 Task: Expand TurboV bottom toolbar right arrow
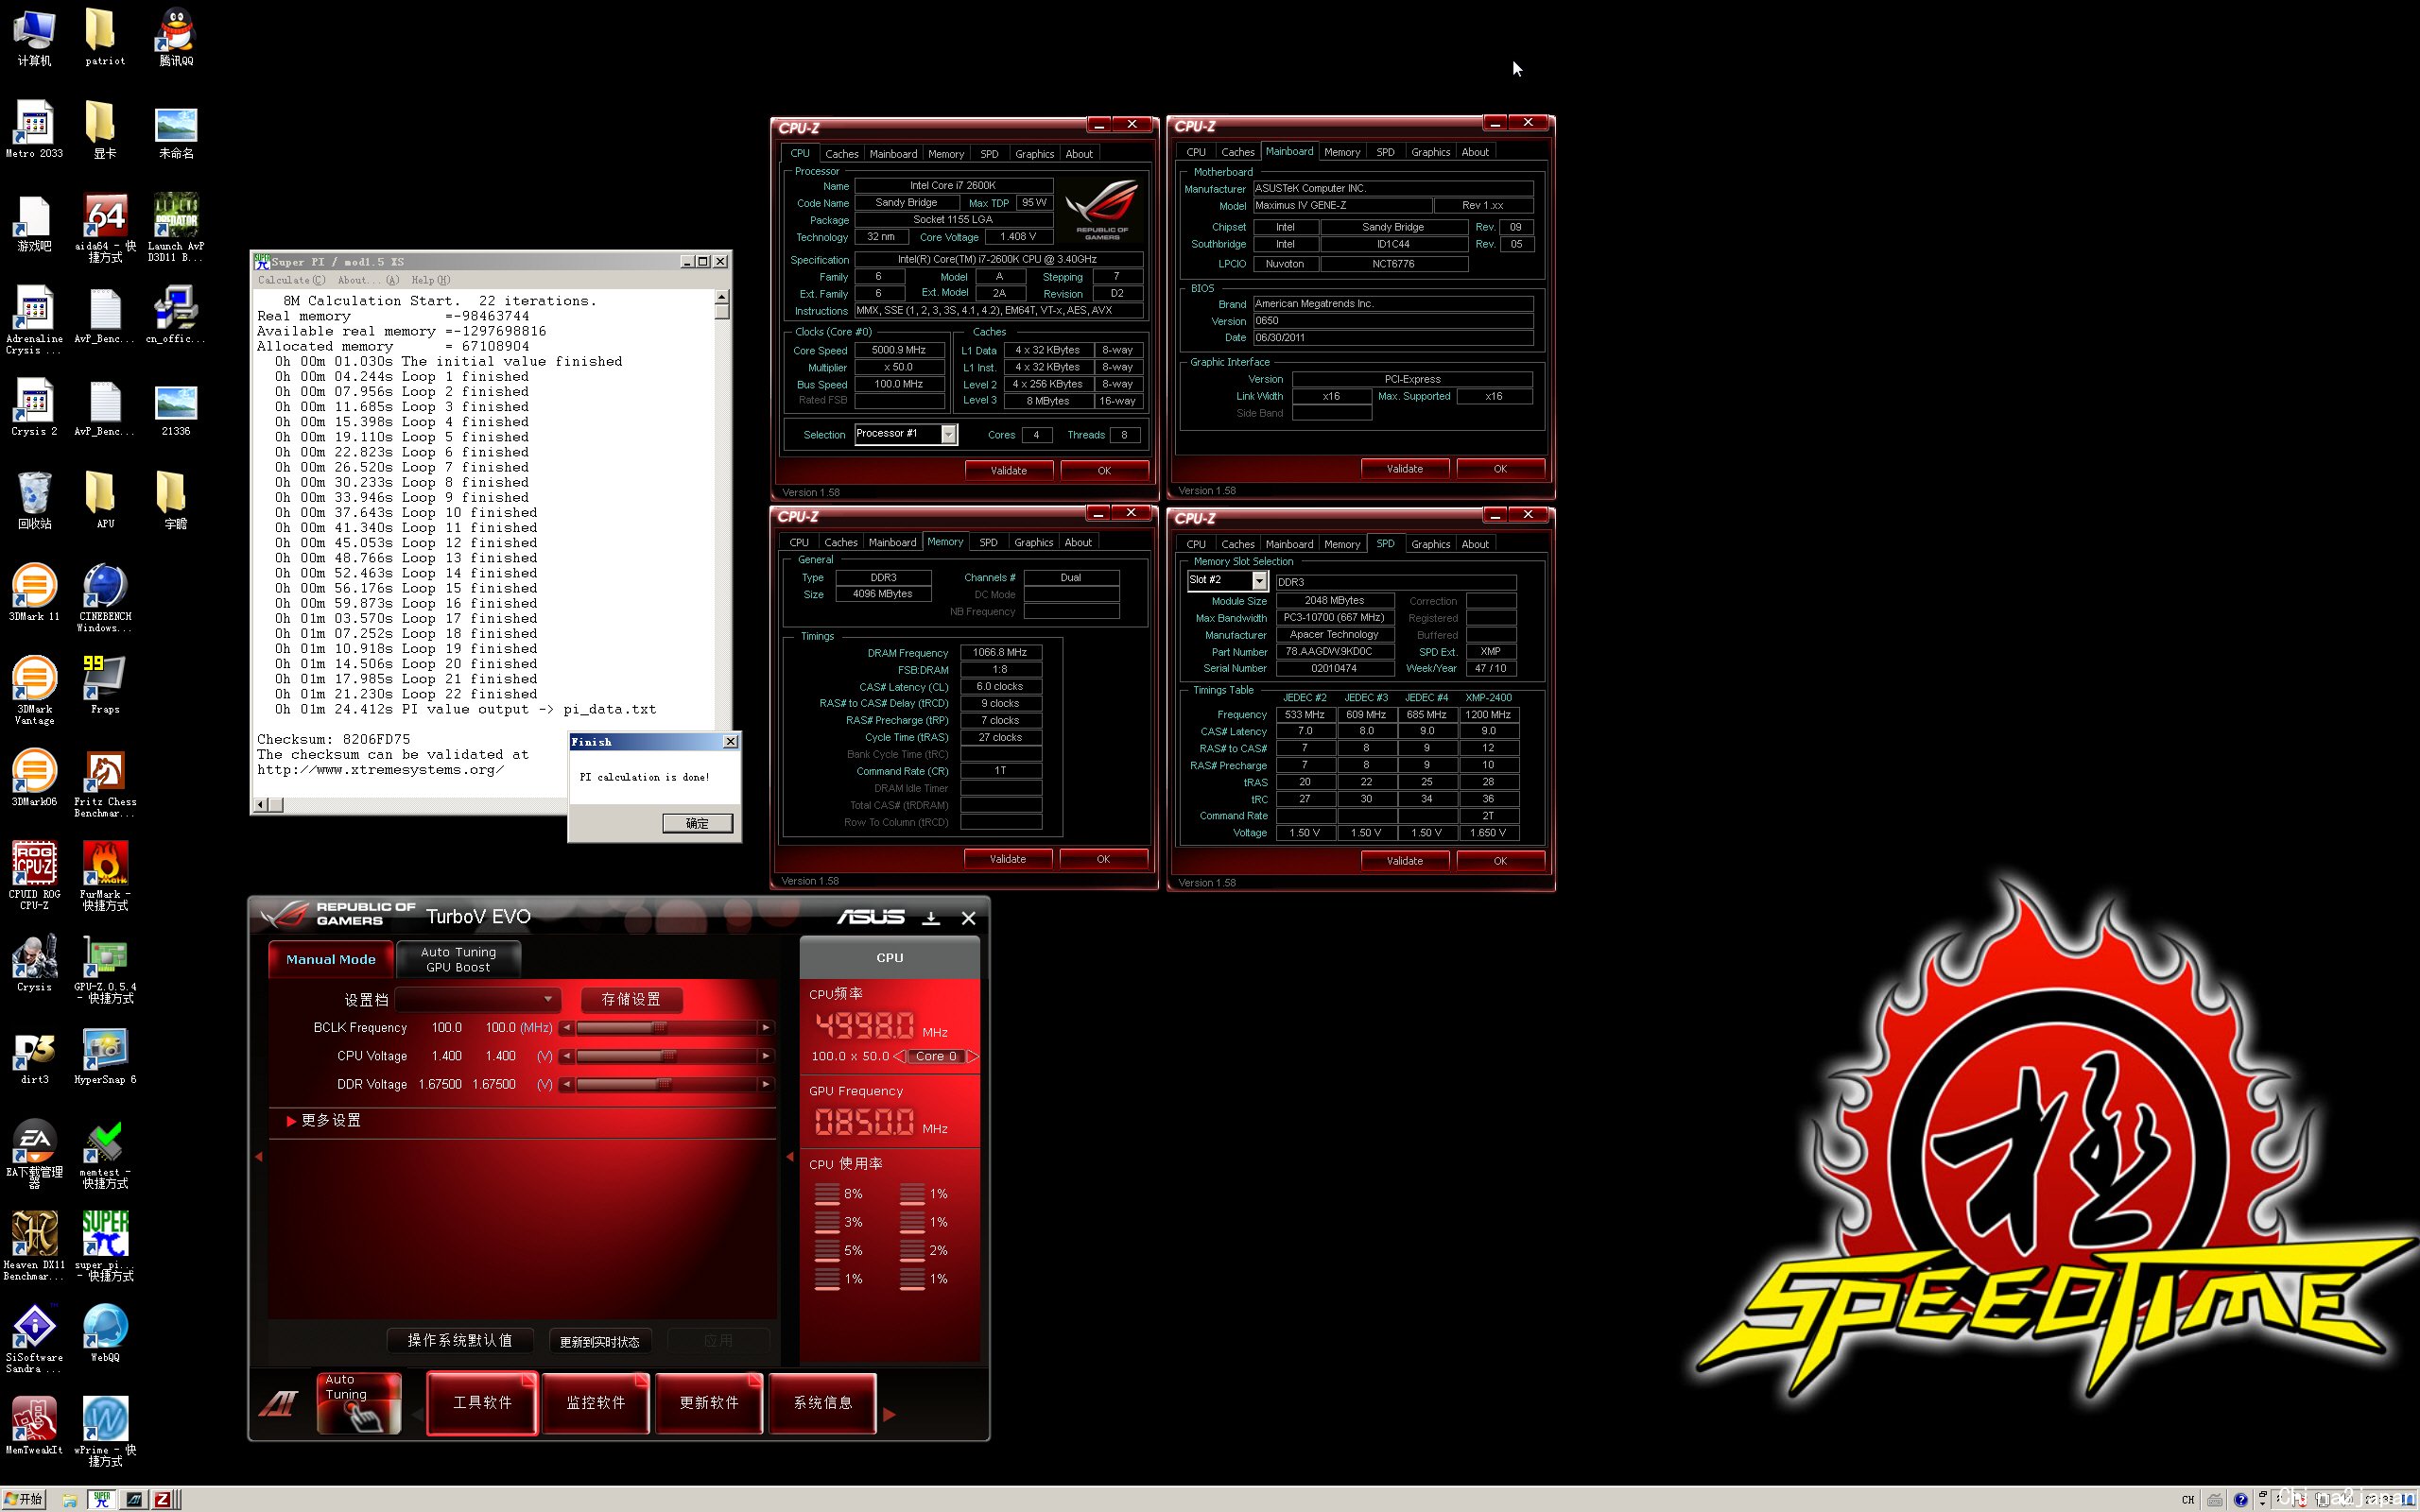pyautogui.click(x=889, y=1414)
